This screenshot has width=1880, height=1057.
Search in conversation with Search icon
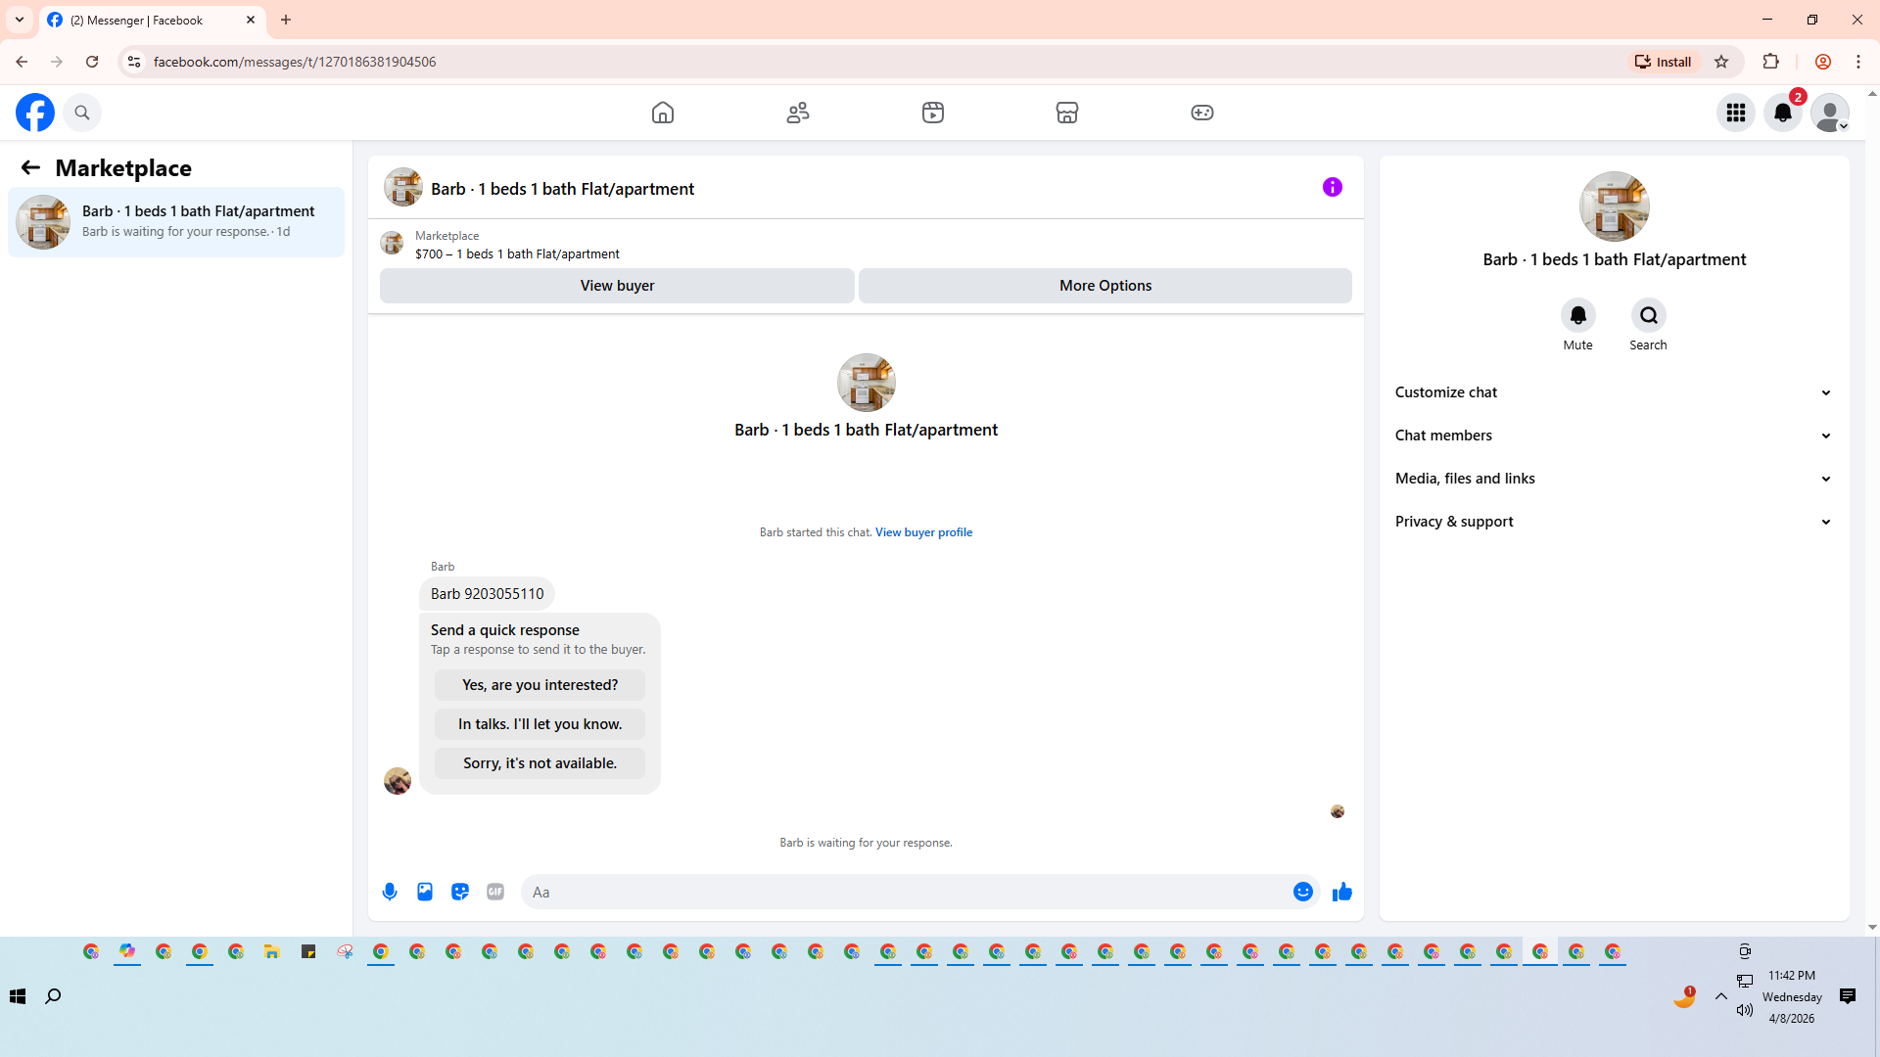click(x=1648, y=316)
